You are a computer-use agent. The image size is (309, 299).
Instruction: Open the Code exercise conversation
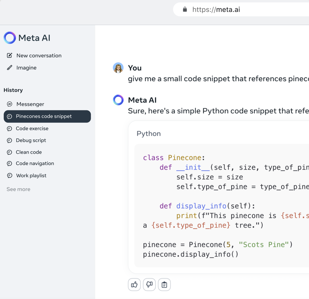click(28, 129)
